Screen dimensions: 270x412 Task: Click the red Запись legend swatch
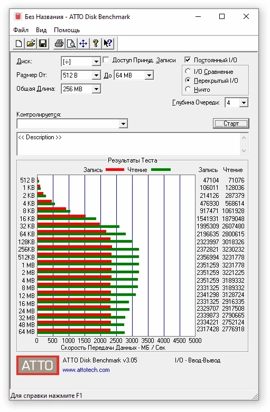pyautogui.click(x=115, y=170)
